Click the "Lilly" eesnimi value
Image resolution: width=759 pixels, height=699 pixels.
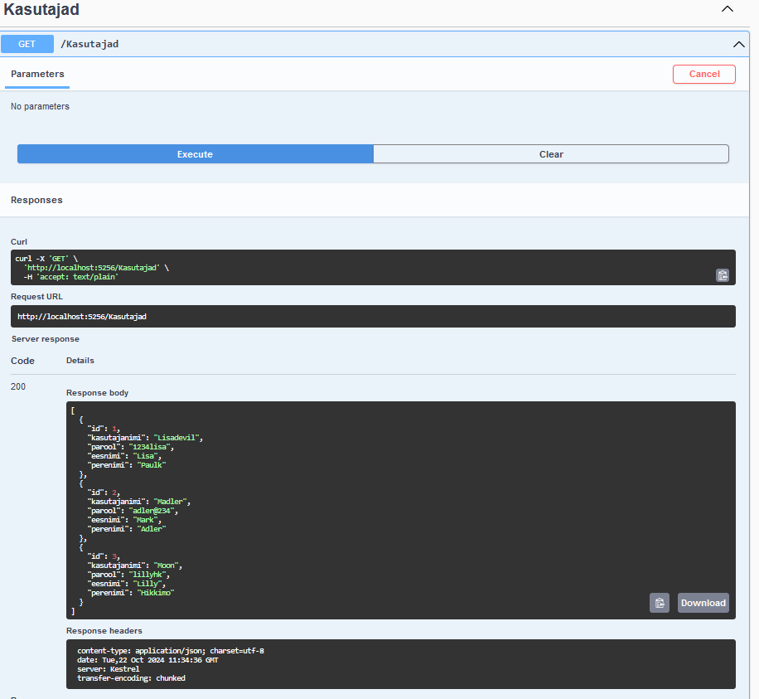pyautogui.click(x=147, y=584)
